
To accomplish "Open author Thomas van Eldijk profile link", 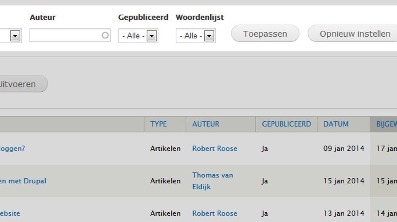I will point(213,181).
